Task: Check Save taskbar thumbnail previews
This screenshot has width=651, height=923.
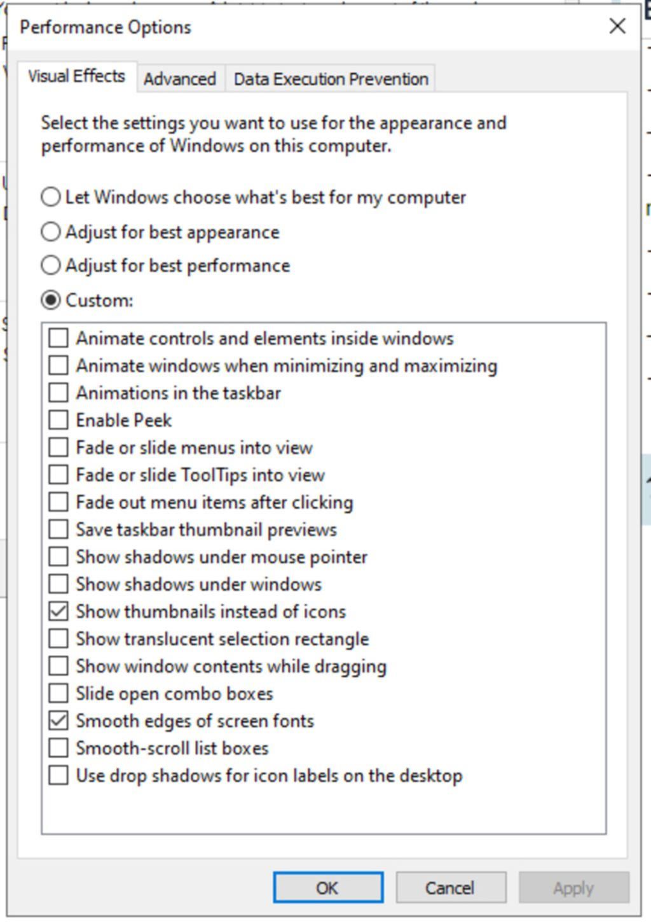Action: coord(58,530)
